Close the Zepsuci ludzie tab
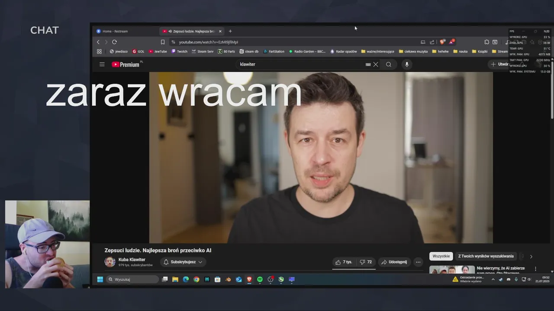The height and width of the screenshot is (311, 554). (x=220, y=31)
